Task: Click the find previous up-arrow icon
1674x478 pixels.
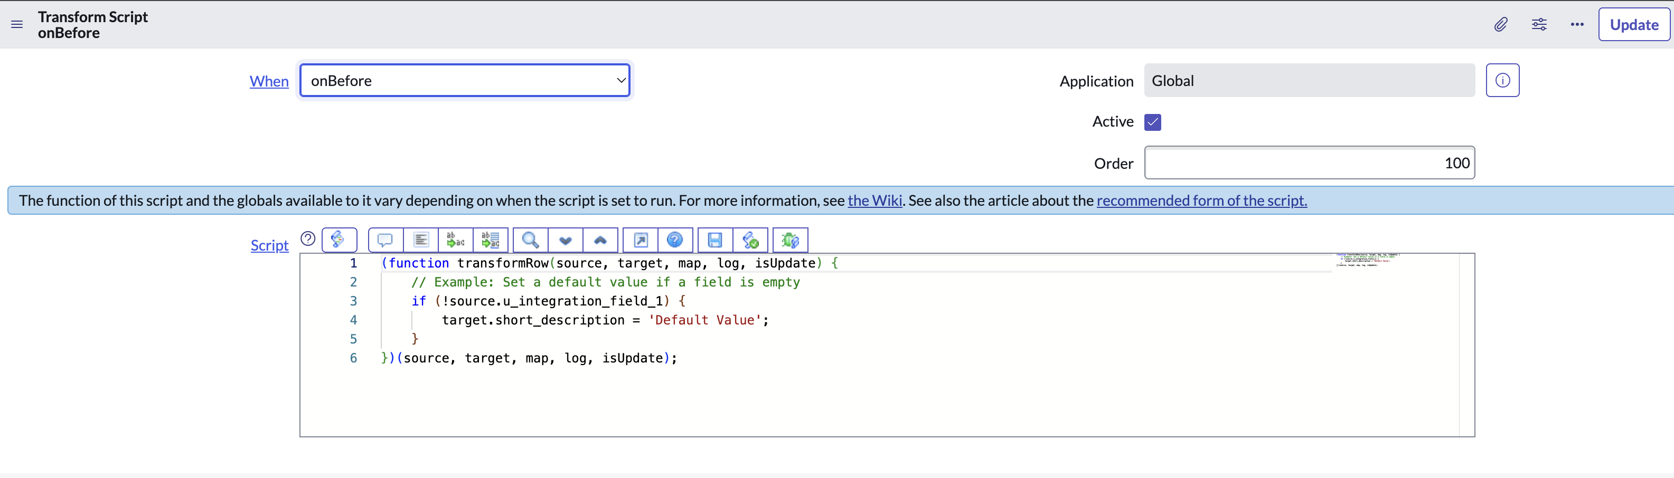Action: tap(600, 240)
